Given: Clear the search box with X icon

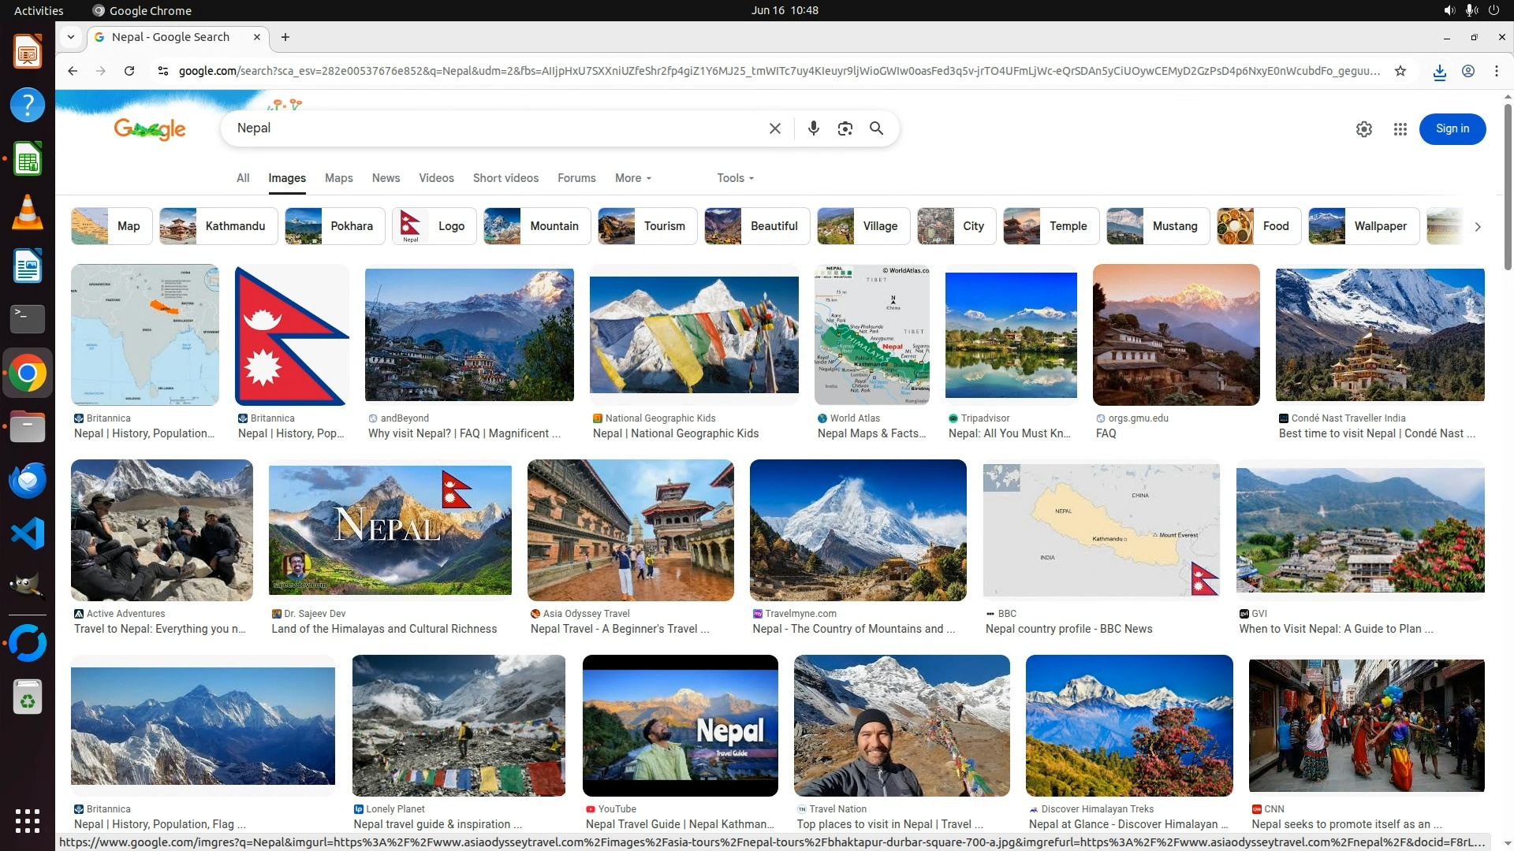Looking at the screenshot, I should 774,128.
